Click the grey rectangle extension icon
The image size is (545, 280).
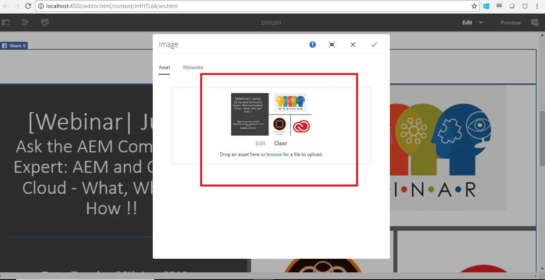[x=499, y=6]
